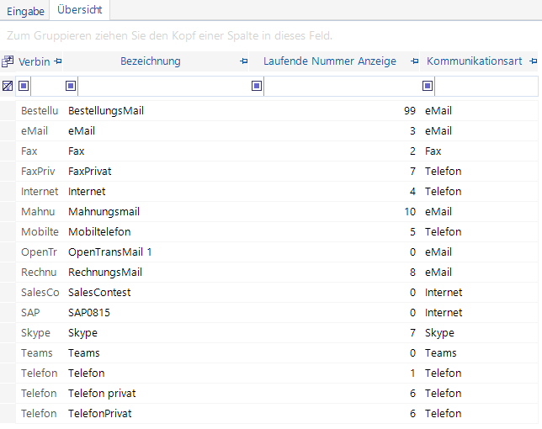542x429 pixels.
Task: Open filter condition selector for Verbin column
Action: click(x=24, y=86)
